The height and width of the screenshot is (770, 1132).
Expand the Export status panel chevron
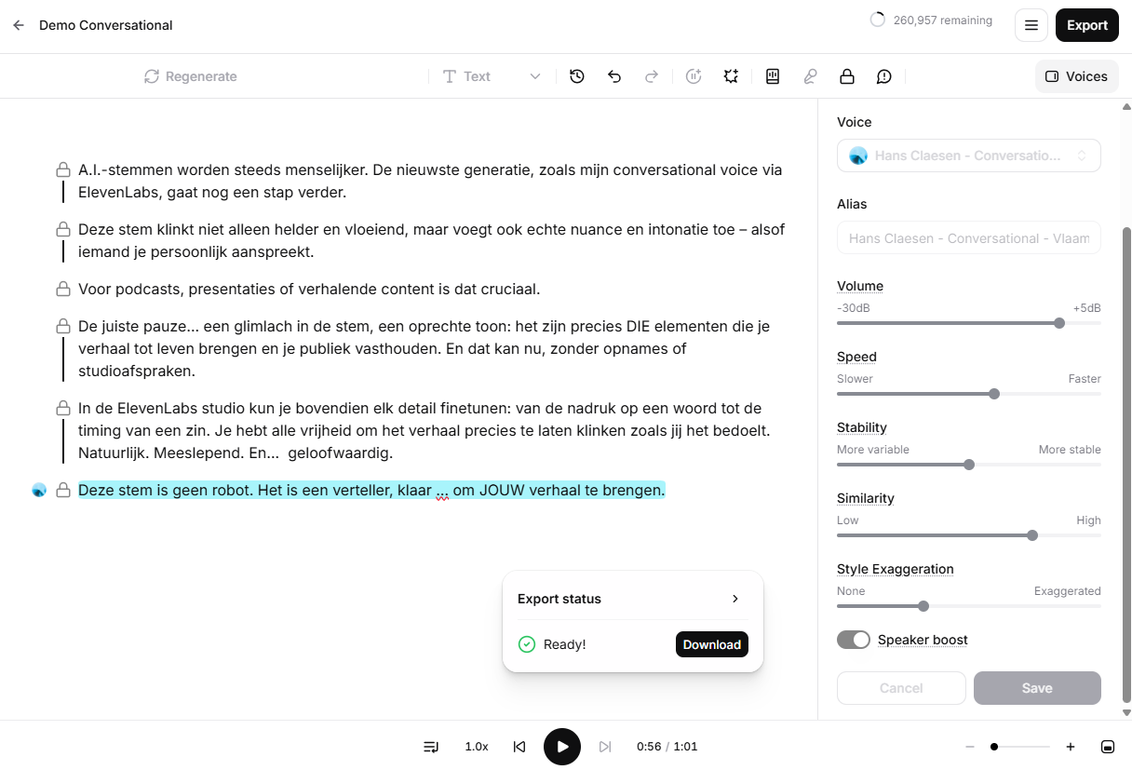(x=735, y=599)
